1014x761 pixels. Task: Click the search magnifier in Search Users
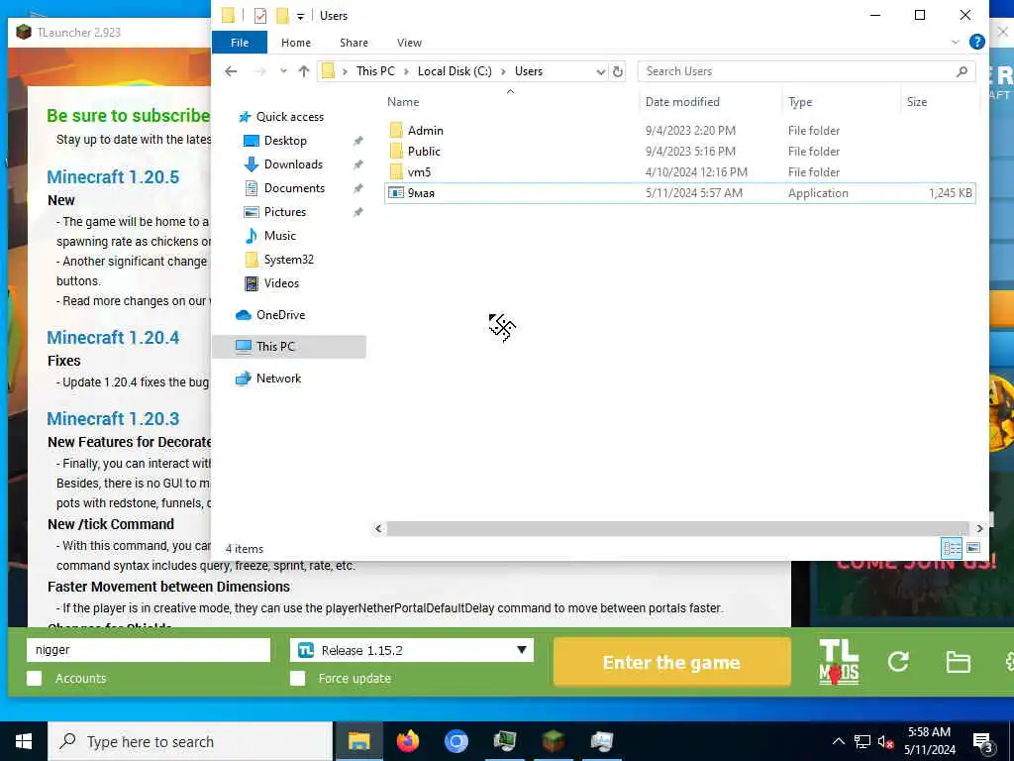(x=962, y=71)
